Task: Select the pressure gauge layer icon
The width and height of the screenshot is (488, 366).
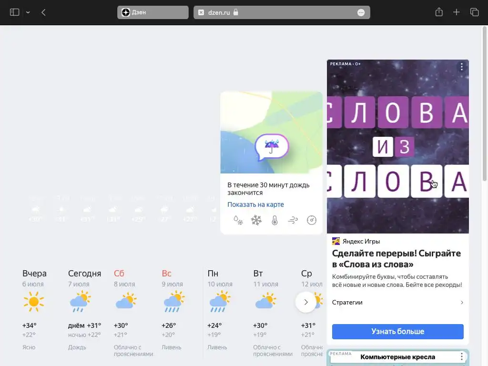Action: coord(312,220)
